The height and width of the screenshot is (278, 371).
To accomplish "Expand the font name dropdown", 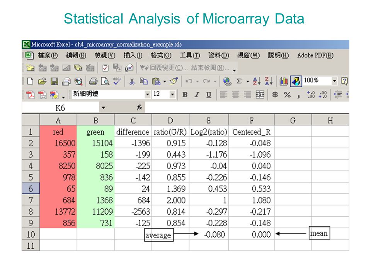I will pyautogui.click(x=147, y=95).
